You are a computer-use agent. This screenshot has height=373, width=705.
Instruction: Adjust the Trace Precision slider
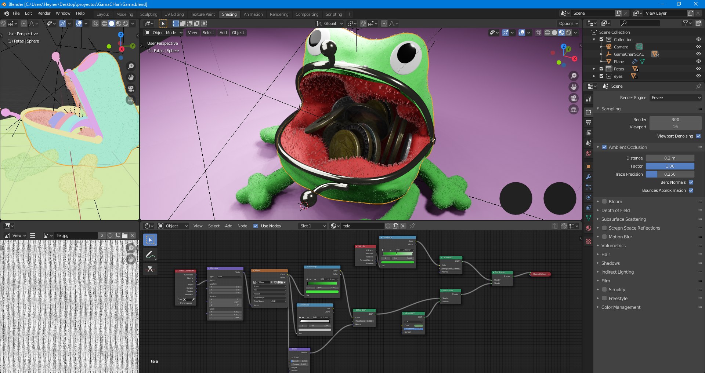point(670,174)
